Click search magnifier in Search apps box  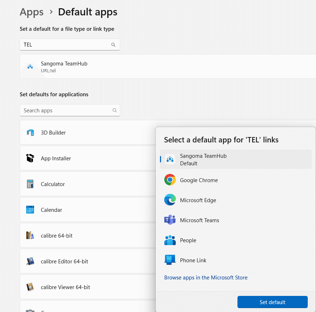pos(115,111)
